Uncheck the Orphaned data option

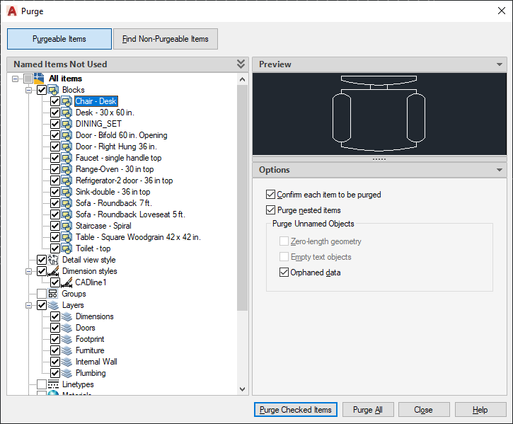click(284, 273)
